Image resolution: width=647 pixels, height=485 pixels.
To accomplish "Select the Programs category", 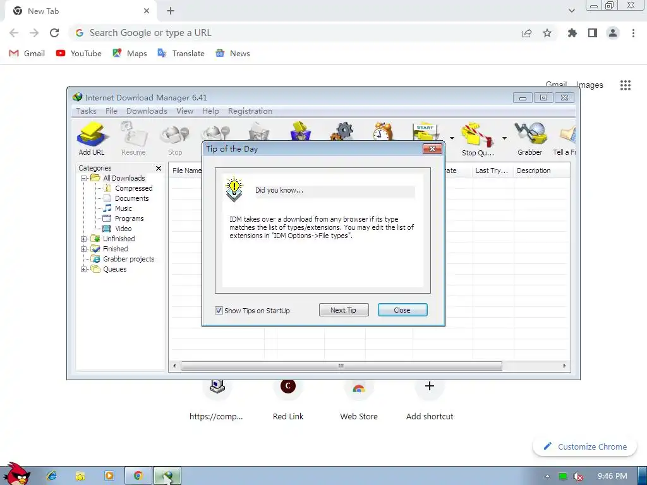I will click(x=129, y=219).
